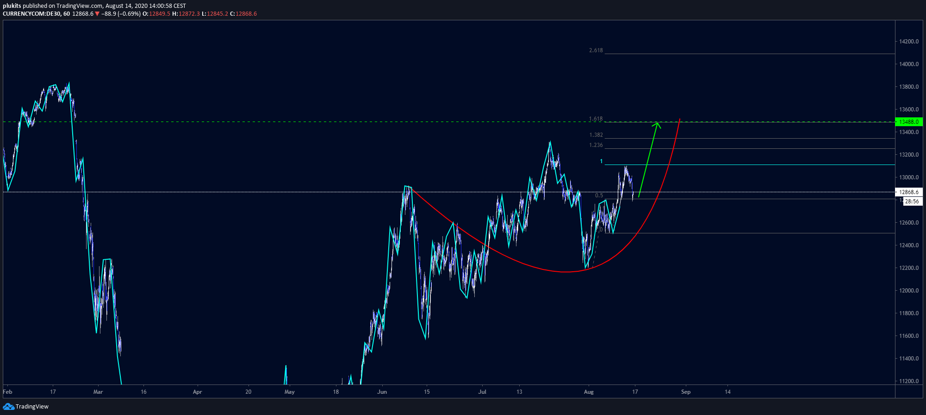
Task: Click the CURRENCYCOM:DE30 symbol label
Action: [31, 14]
